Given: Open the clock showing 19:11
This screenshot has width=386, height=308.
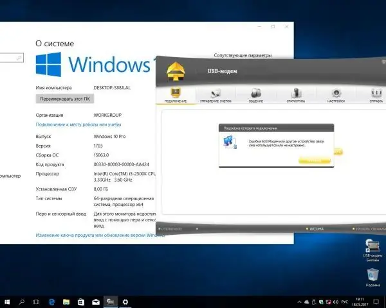Looking at the screenshot, I should (x=360, y=302).
